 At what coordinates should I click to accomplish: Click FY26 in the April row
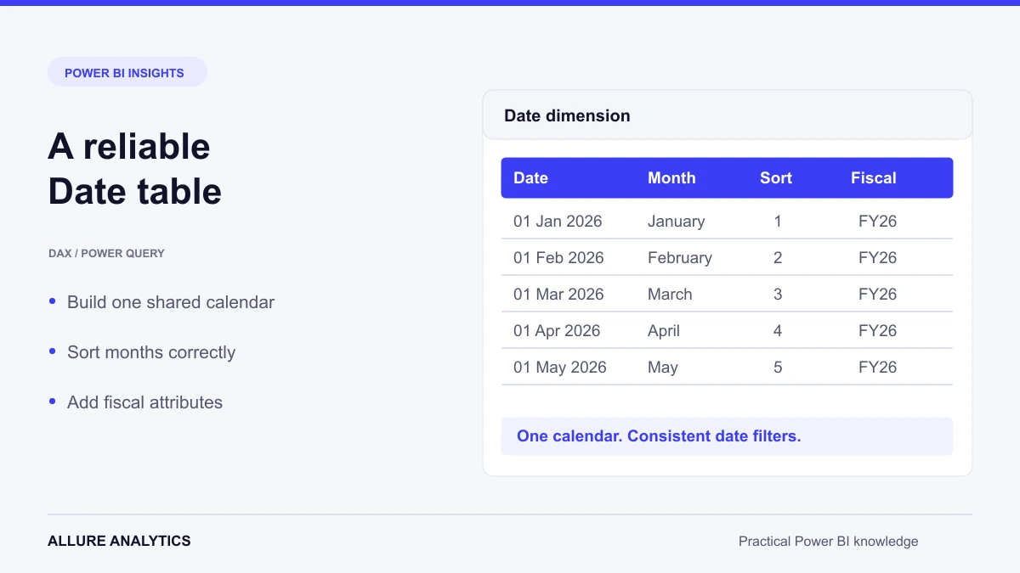pyautogui.click(x=877, y=330)
